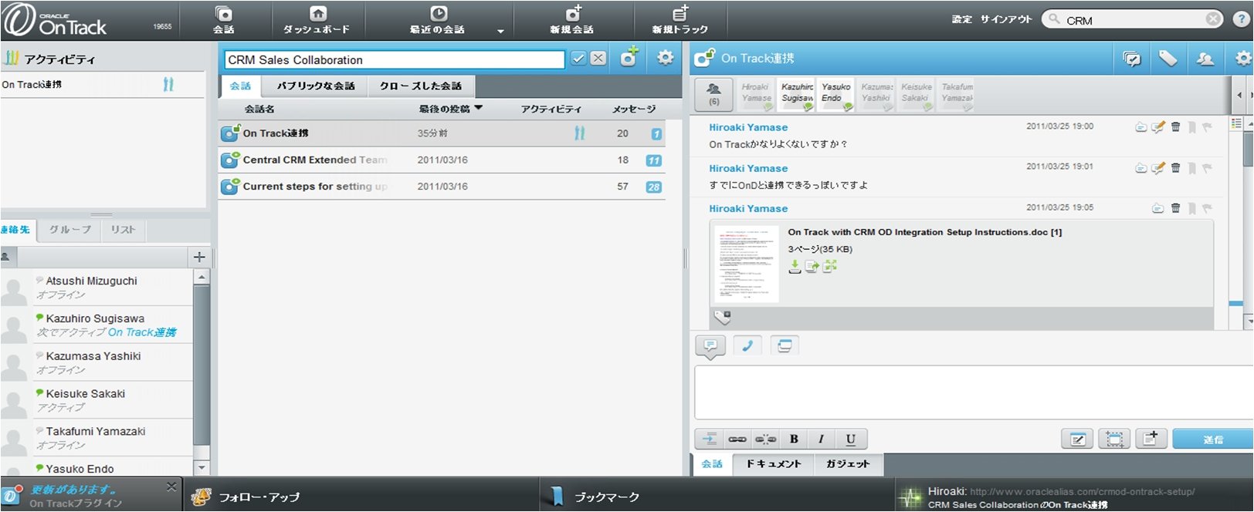The image size is (1254, 512).
Task: Start a web conference window icon
Action: [x=785, y=346]
